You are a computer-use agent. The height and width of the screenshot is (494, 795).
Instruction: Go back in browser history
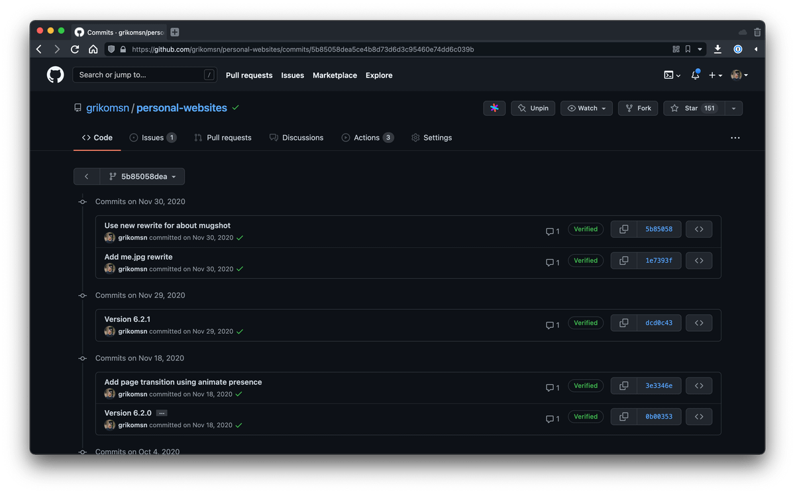39,49
